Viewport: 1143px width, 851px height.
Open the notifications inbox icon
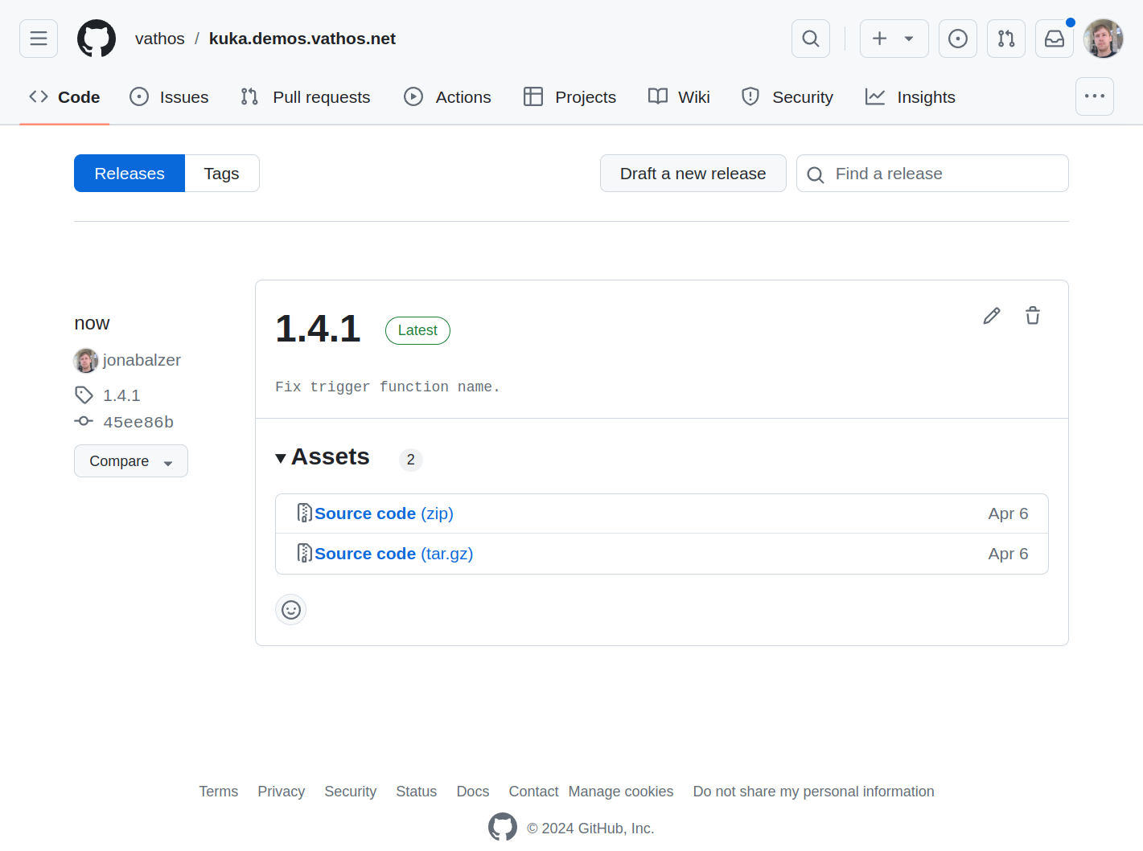click(1054, 38)
